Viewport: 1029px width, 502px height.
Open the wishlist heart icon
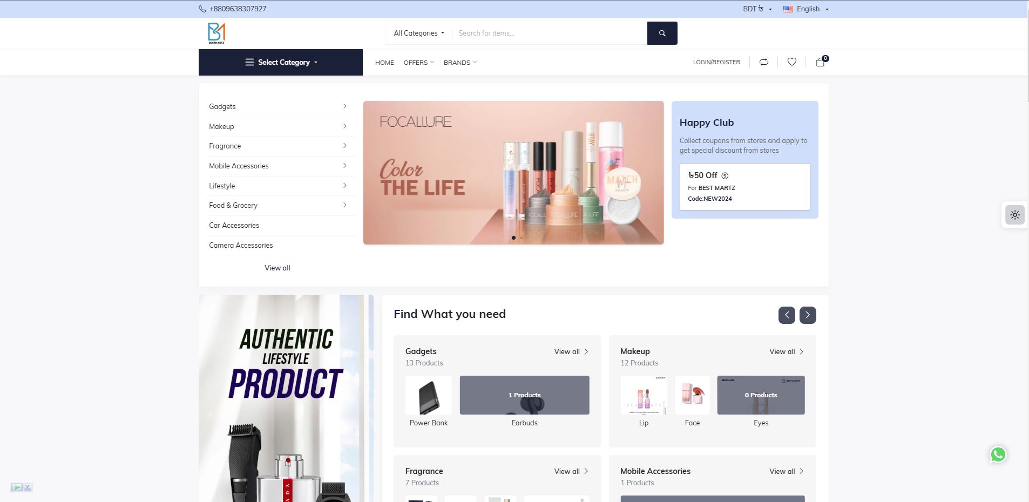(791, 62)
